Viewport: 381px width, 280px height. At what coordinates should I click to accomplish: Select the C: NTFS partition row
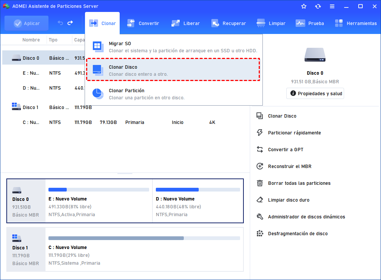(125, 122)
